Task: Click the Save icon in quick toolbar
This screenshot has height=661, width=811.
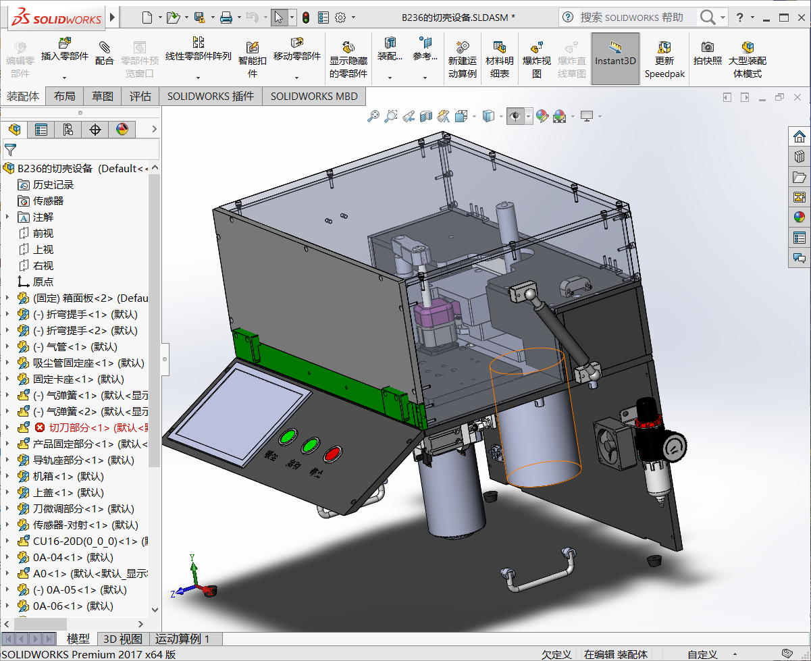Action: [199, 18]
